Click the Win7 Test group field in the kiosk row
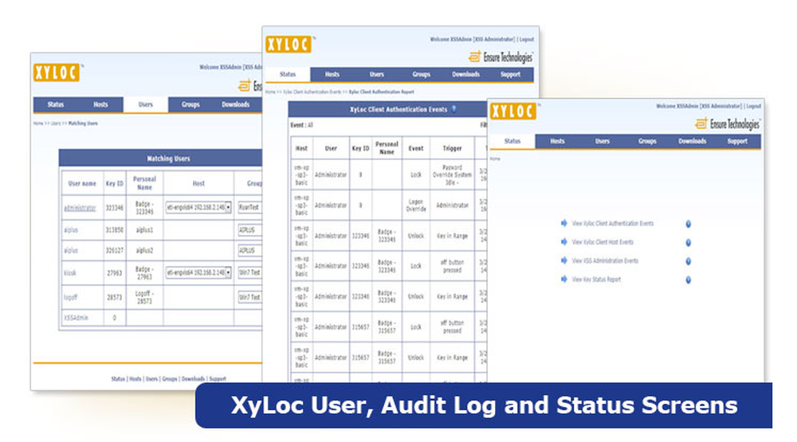The image size is (797, 442). [x=249, y=272]
